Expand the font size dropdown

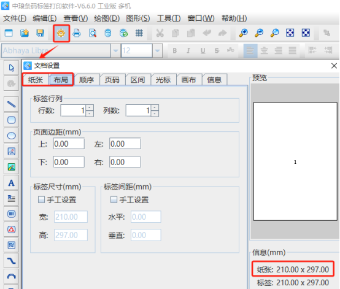coord(157,51)
